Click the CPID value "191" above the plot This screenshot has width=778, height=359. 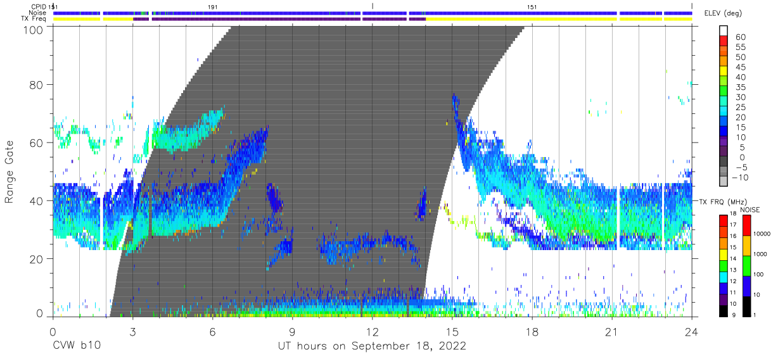213,6
